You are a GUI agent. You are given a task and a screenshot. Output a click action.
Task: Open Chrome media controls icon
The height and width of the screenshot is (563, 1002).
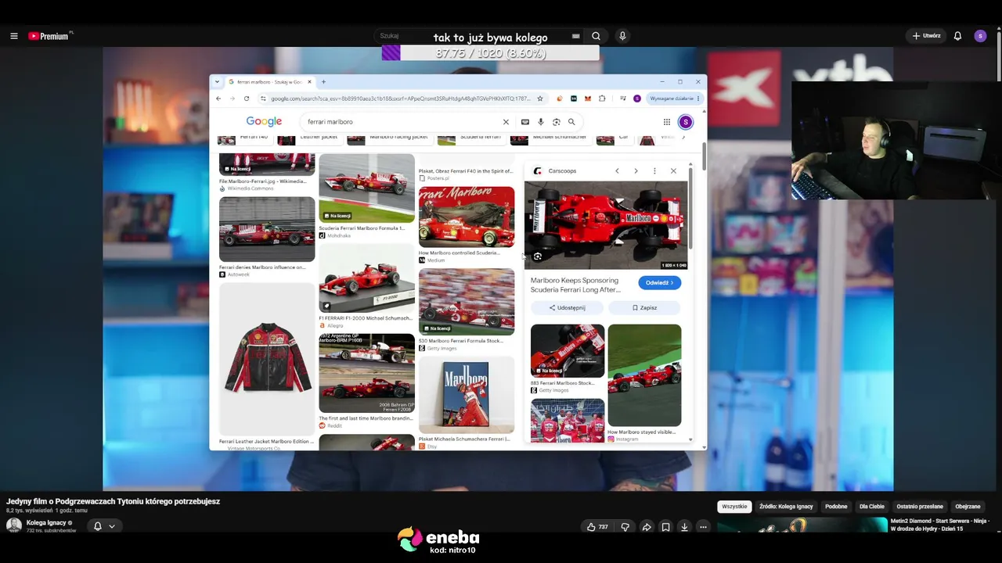pos(622,99)
